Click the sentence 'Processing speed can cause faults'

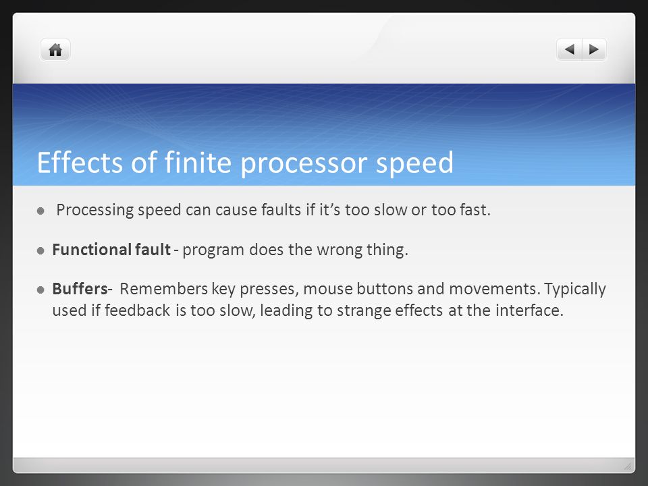coord(178,210)
